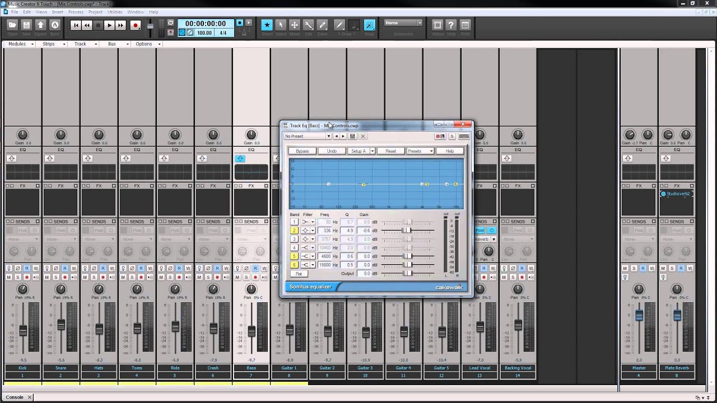Expand the Bus dropdown in Console
Image resolution: width=717 pixels, height=403 pixels.
[118, 44]
